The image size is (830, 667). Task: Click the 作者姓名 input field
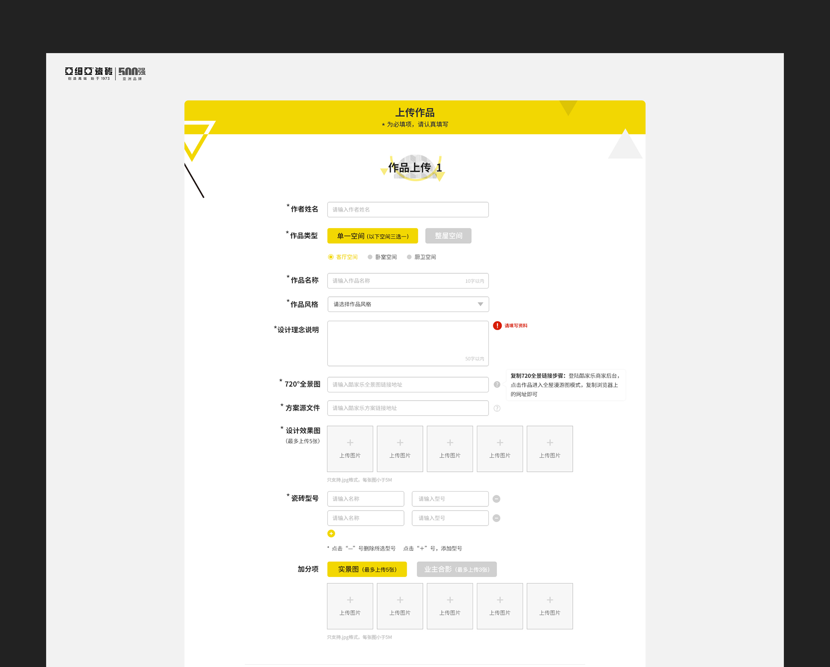coord(408,210)
